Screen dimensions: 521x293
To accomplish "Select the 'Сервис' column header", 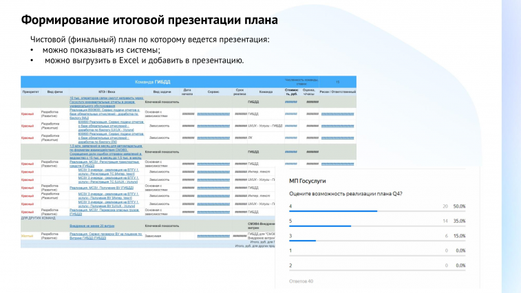I will coord(213,92).
